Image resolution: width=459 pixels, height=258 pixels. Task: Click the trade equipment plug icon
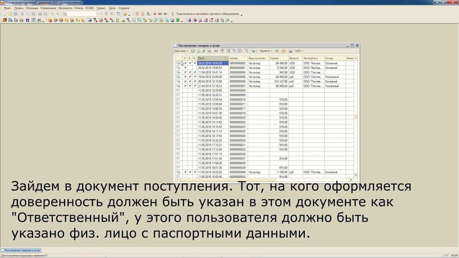(172, 14)
